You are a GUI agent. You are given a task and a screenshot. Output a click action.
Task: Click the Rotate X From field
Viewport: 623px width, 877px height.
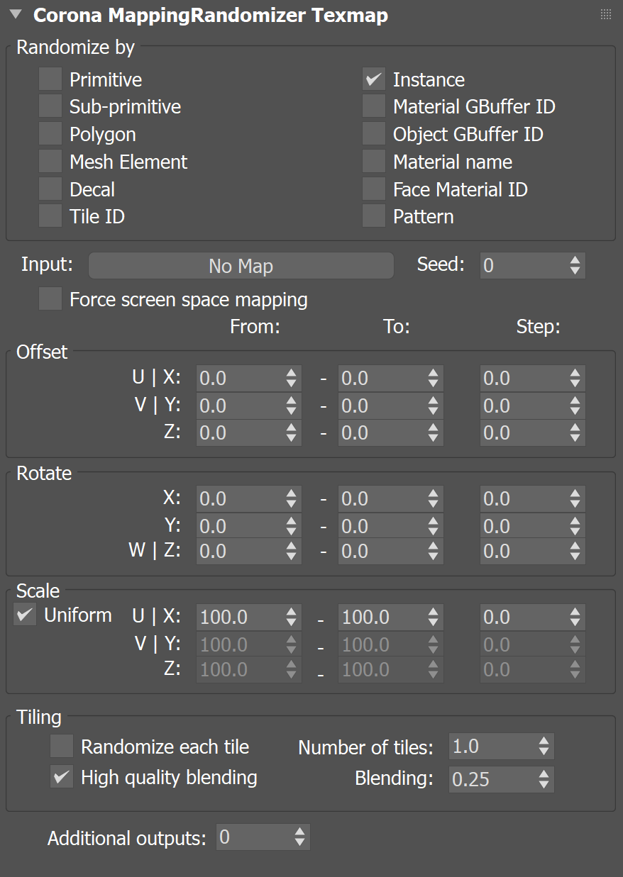240,498
